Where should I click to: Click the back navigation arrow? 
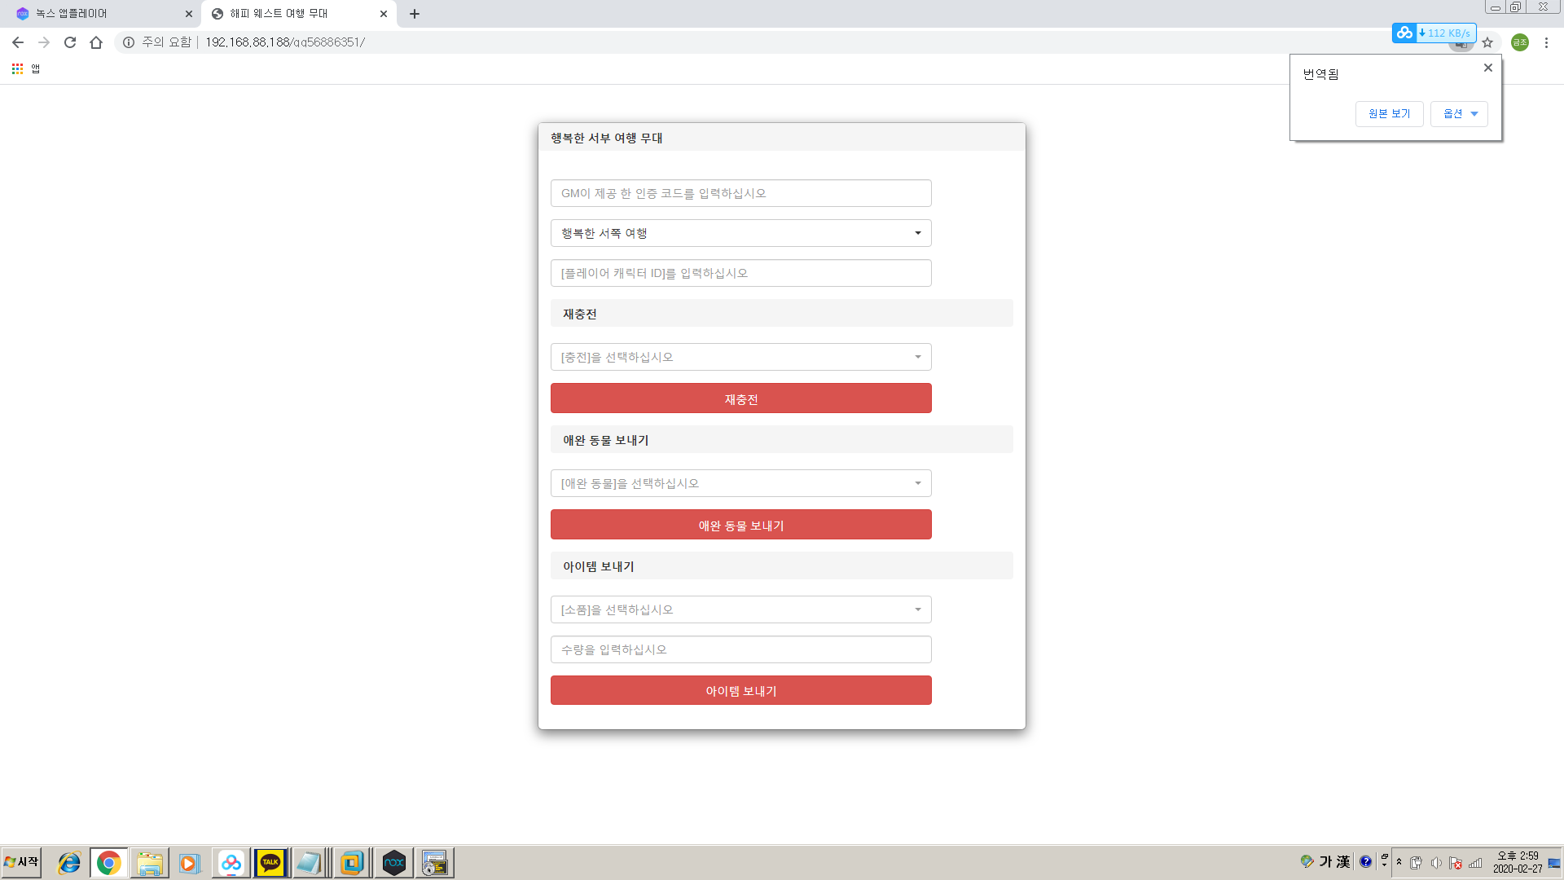(x=18, y=42)
